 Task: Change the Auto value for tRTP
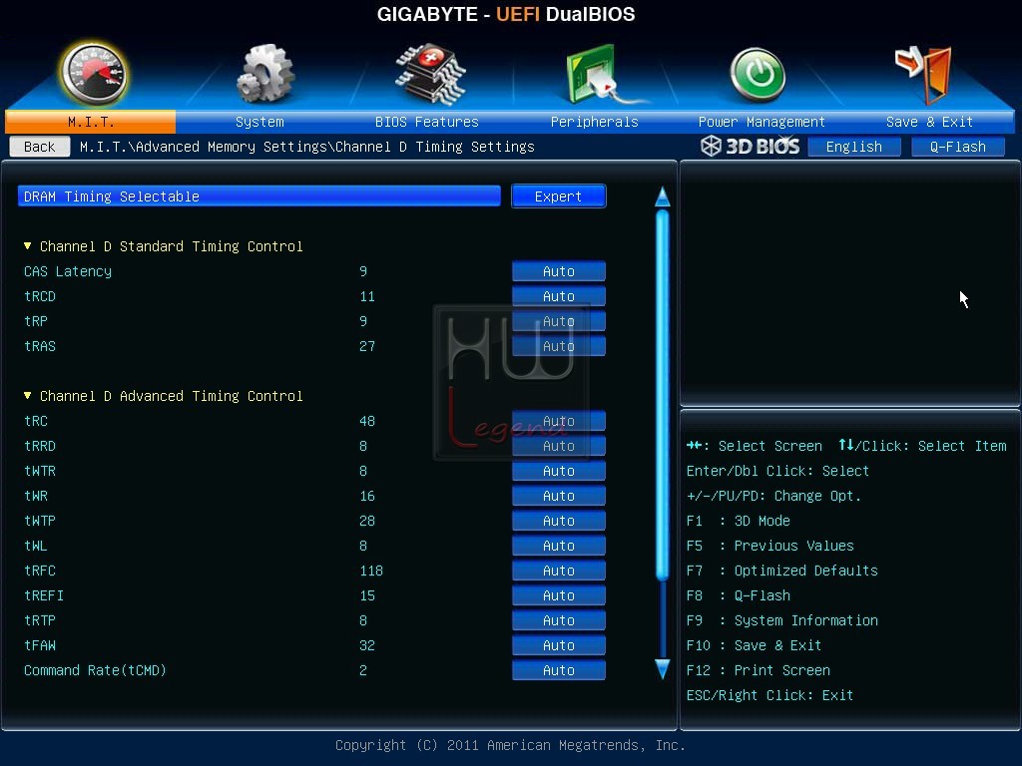pyautogui.click(x=559, y=620)
